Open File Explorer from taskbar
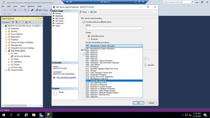 [x=34, y=115]
